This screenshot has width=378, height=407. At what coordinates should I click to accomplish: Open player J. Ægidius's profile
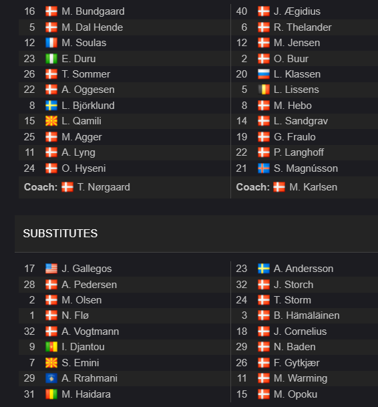(x=297, y=11)
